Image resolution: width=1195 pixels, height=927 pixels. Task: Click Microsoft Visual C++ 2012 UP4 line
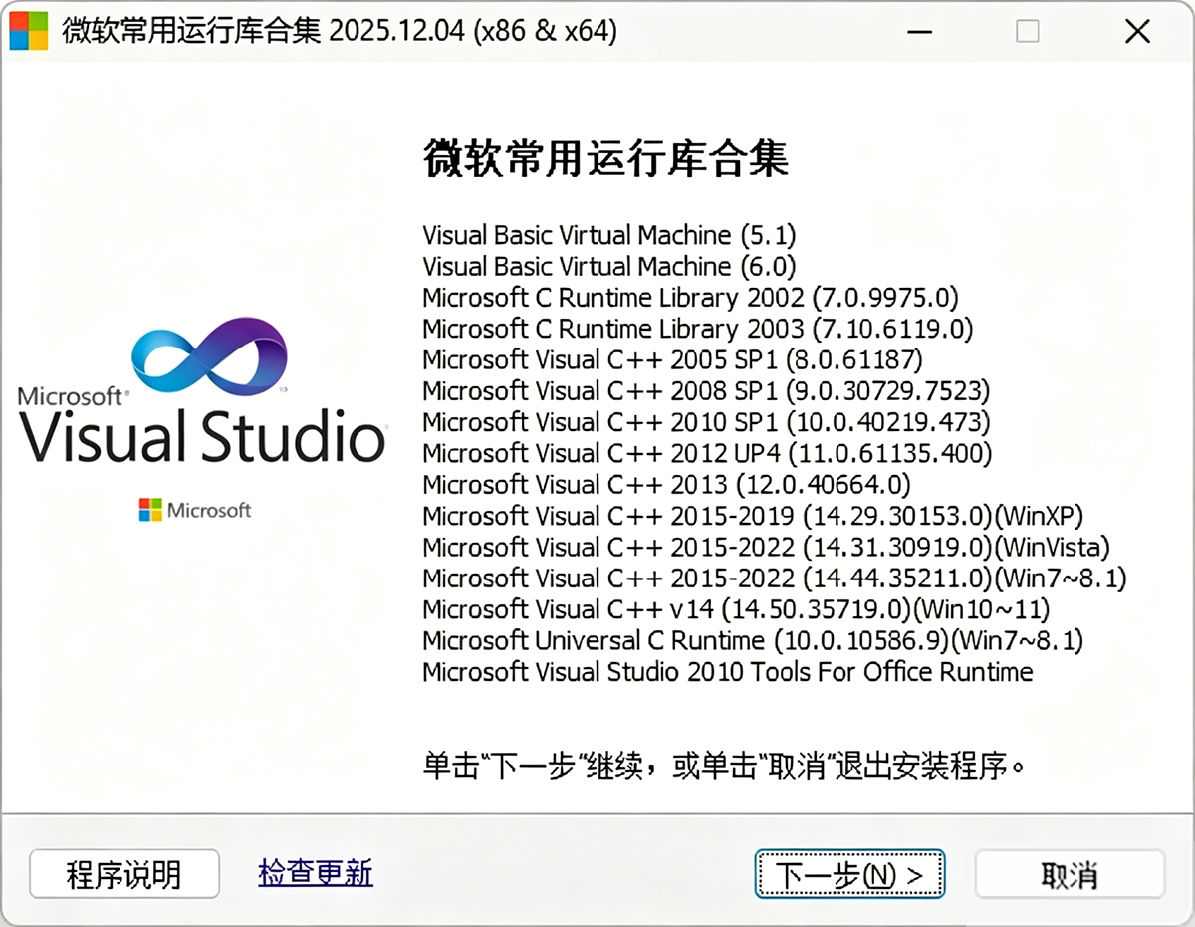(x=707, y=454)
